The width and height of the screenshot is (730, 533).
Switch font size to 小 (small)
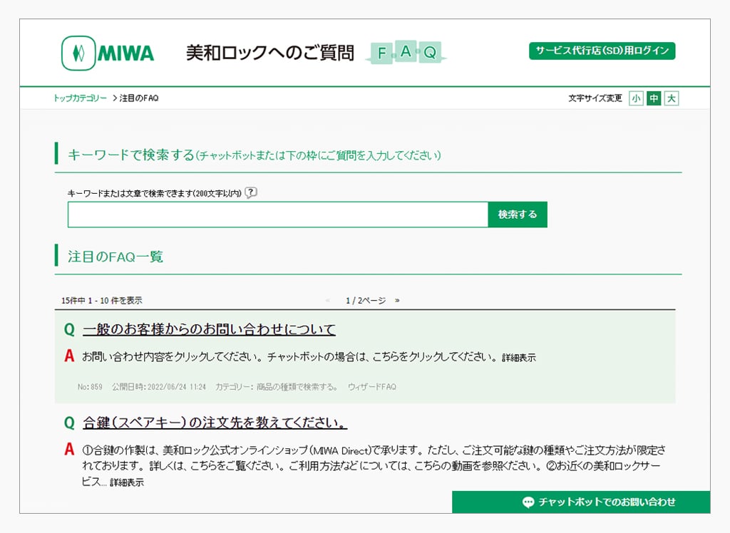coord(636,99)
